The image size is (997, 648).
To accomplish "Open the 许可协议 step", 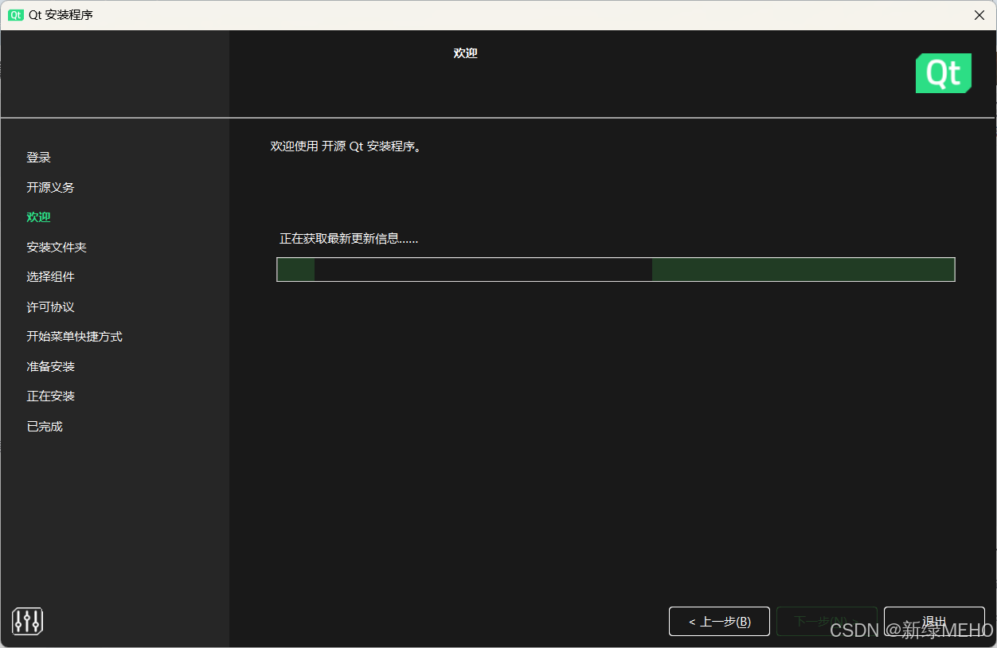I will coord(50,307).
